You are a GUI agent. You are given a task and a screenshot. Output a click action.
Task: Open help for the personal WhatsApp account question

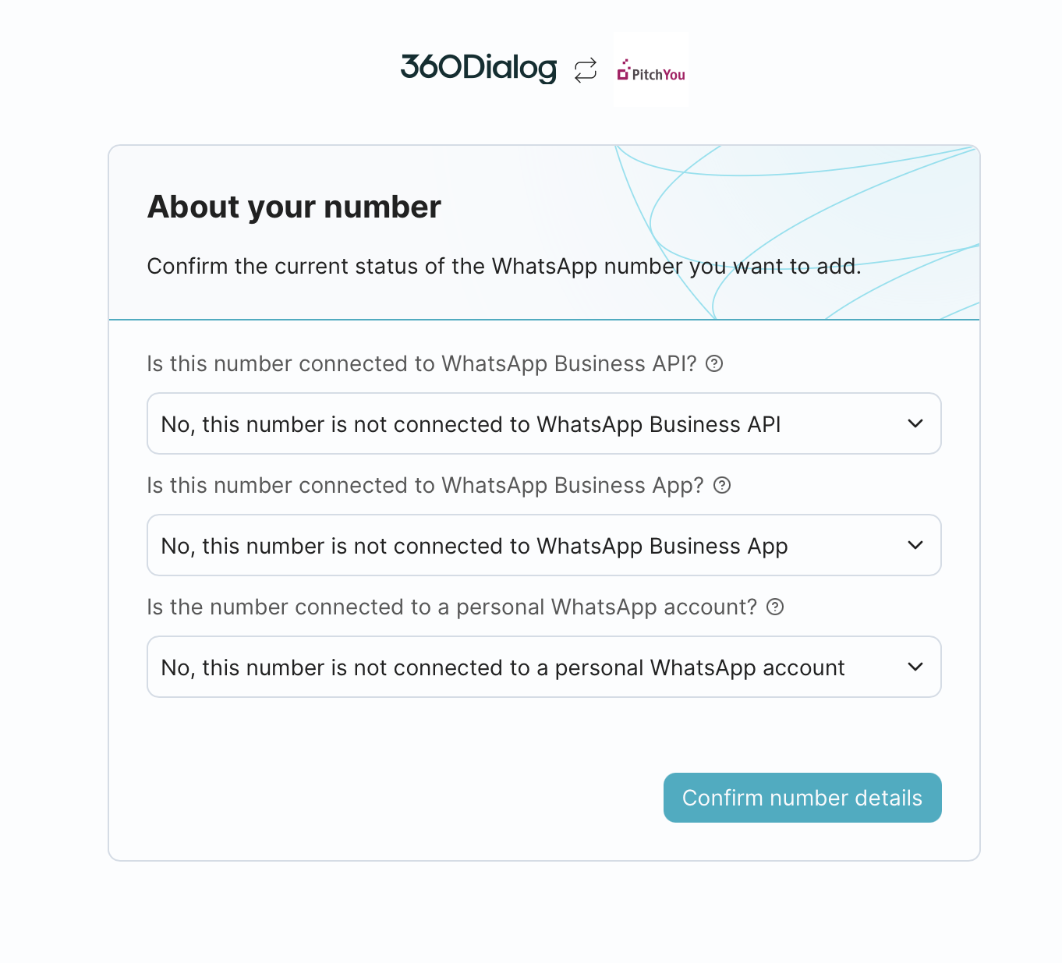point(775,607)
